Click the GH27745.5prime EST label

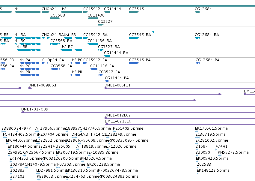coord(95,128)
